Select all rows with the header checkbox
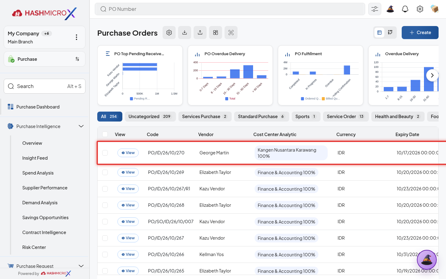The height and width of the screenshot is (279, 446). [x=105, y=134]
